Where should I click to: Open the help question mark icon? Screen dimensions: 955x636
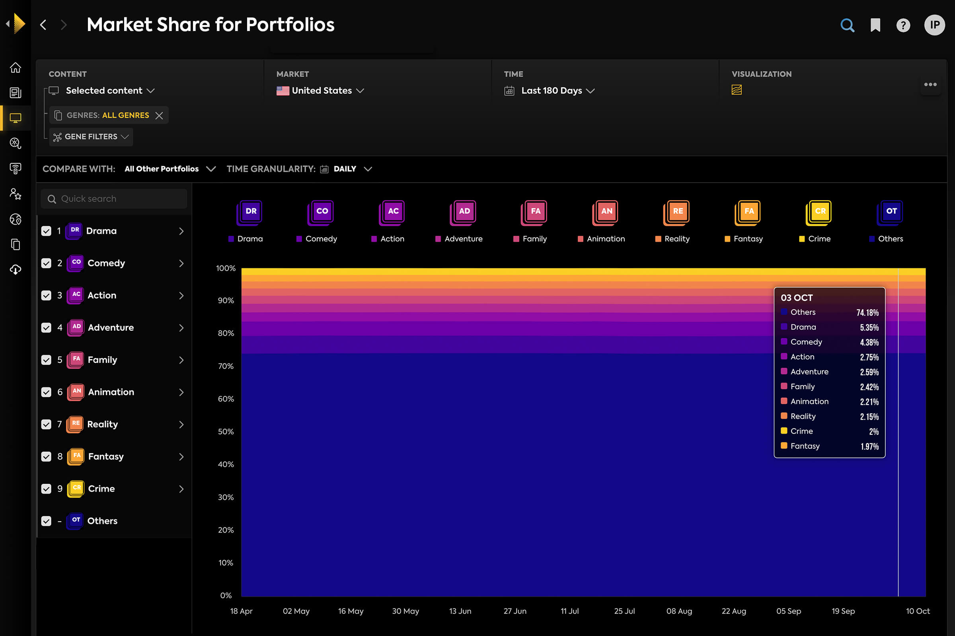(x=903, y=25)
